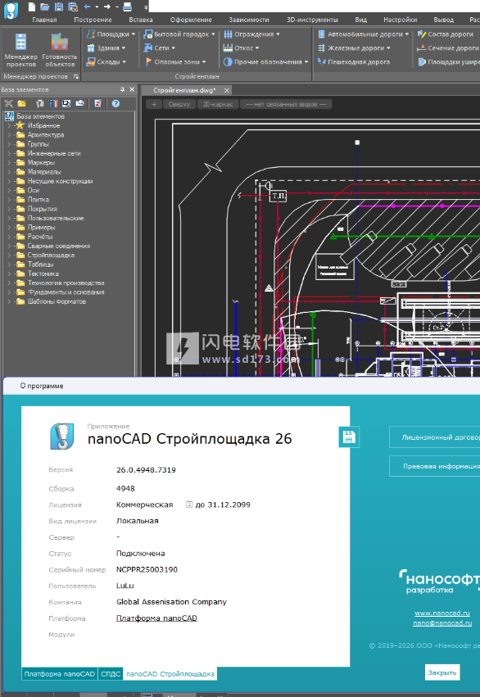Select the Стройгенплан.dwg document tab

point(184,90)
